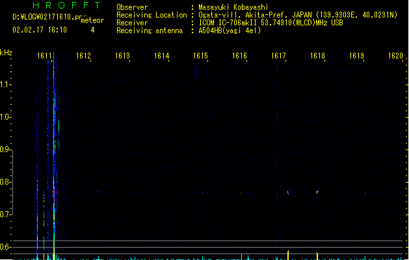
Task: Click the 1.1 kHz frequency tick label
Action: point(5,84)
